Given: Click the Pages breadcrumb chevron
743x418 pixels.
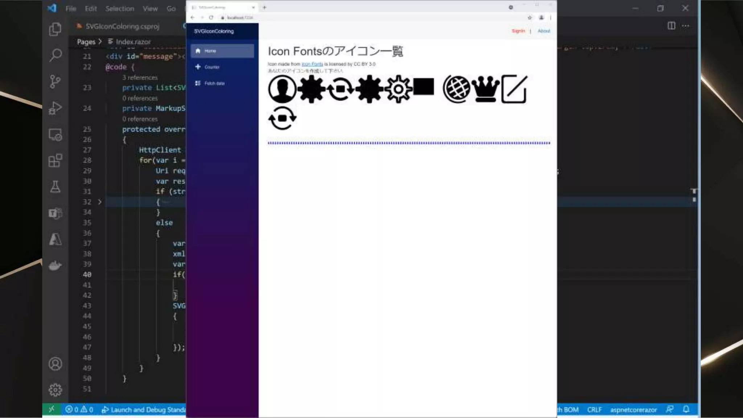Looking at the screenshot, I should click(x=100, y=41).
